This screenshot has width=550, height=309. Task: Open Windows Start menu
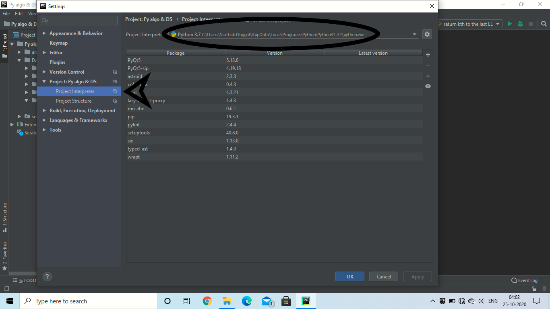[10, 301]
